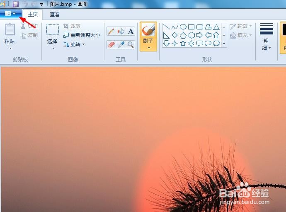Screen dimensions: 286x212
Task: Undo with the quick access arrow
Action: coord(25,4)
